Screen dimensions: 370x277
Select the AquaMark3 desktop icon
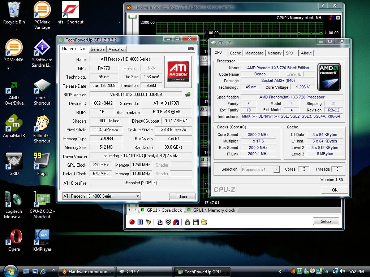coord(14,126)
